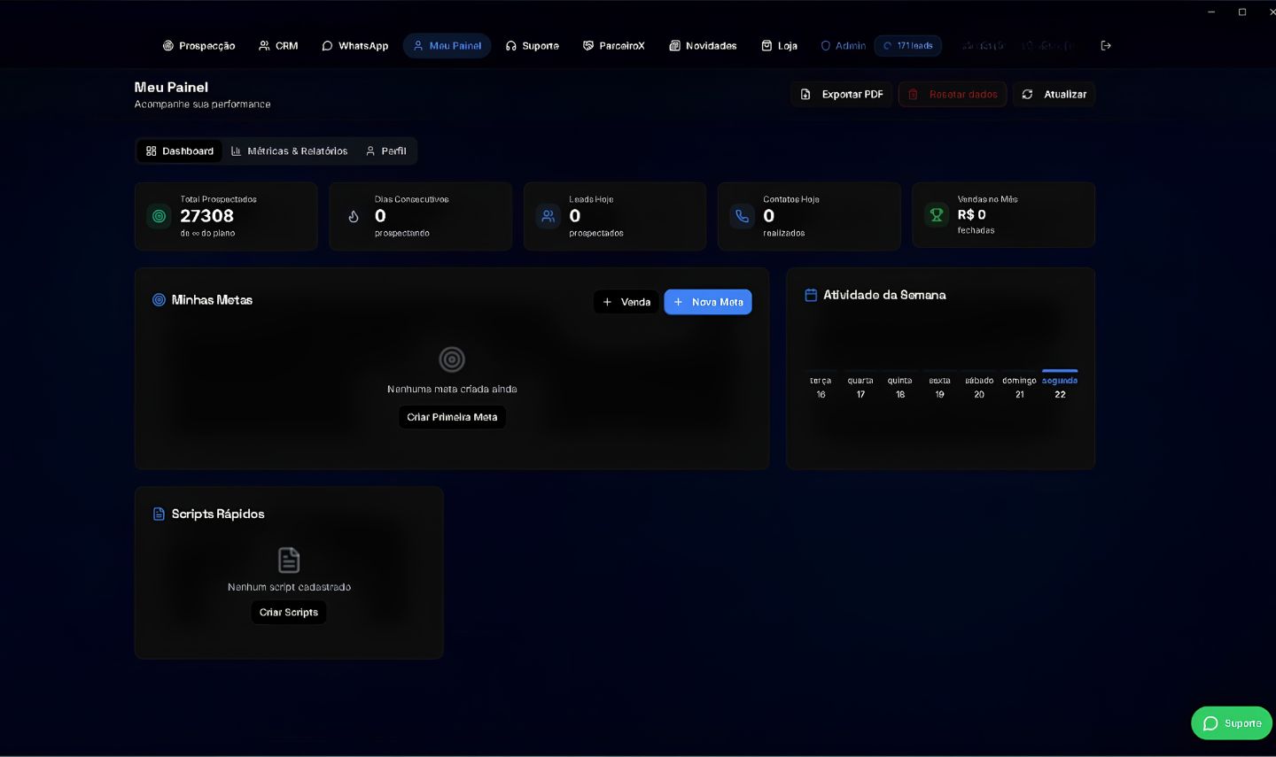The width and height of the screenshot is (1276, 757).
Task: Export the panel with Exportar PDF
Action: point(842,95)
